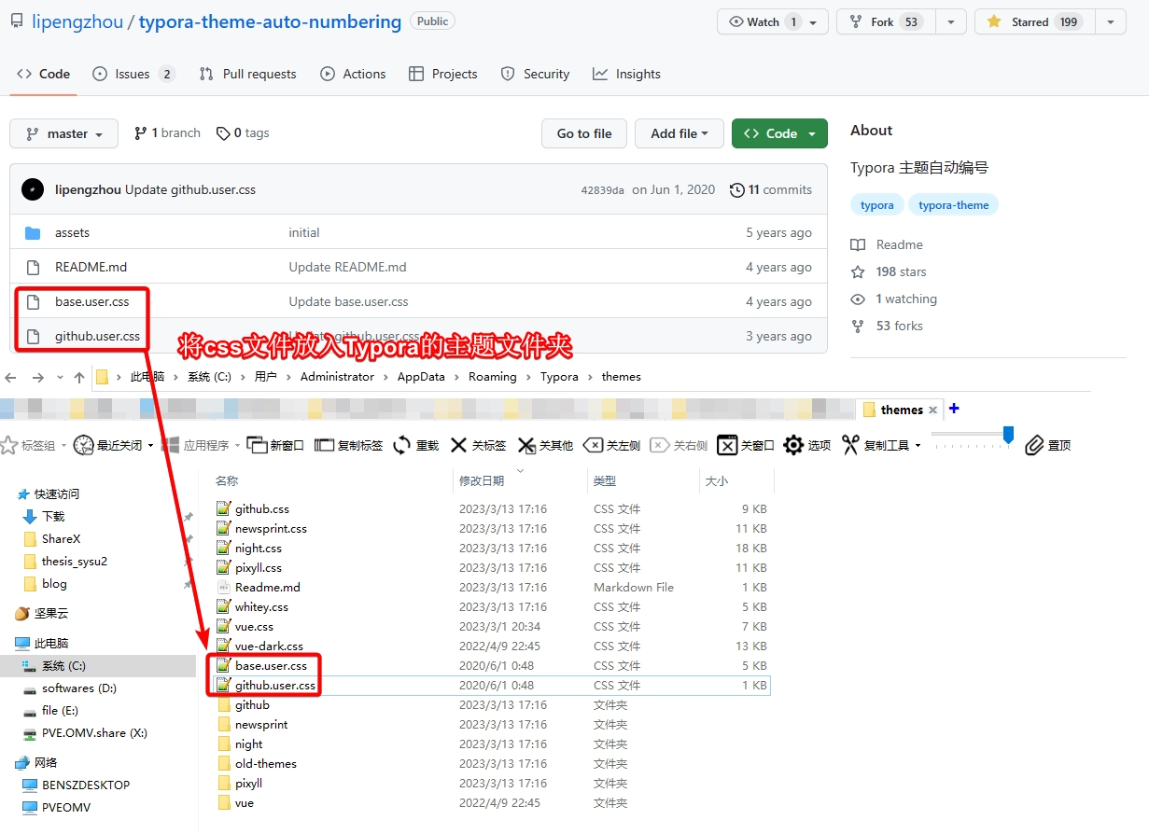Click the 置顶 pin-on-top icon

(x=1034, y=445)
